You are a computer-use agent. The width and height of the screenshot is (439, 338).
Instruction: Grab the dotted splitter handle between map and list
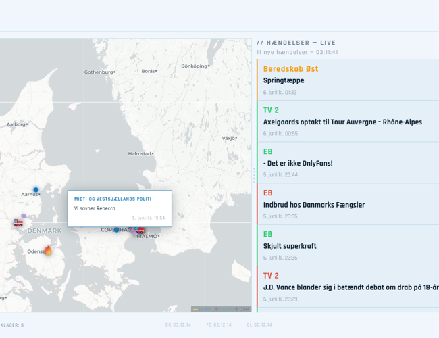pos(254,175)
